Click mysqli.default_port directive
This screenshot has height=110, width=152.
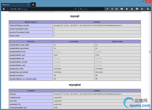click(x=17, y=55)
